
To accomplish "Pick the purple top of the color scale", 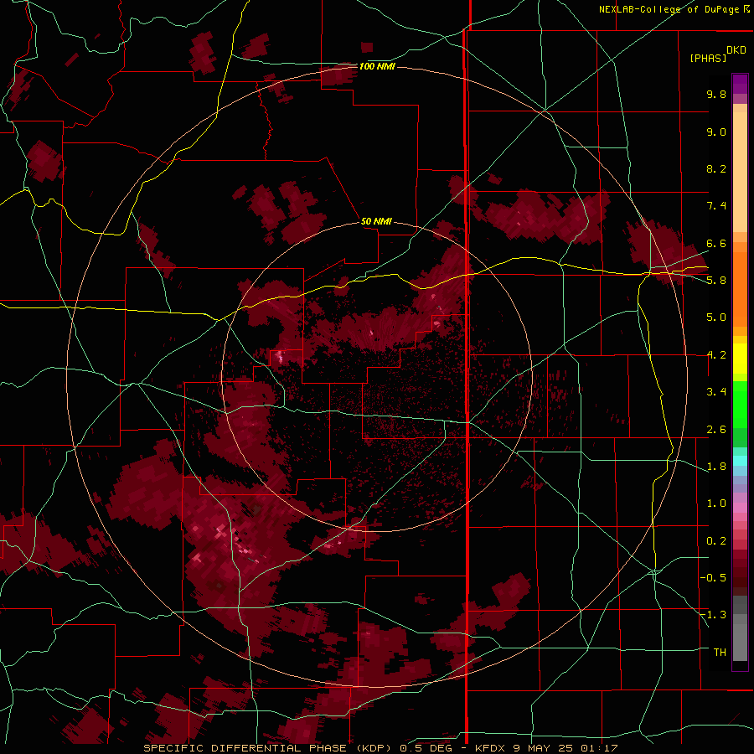I will point(740,84).
